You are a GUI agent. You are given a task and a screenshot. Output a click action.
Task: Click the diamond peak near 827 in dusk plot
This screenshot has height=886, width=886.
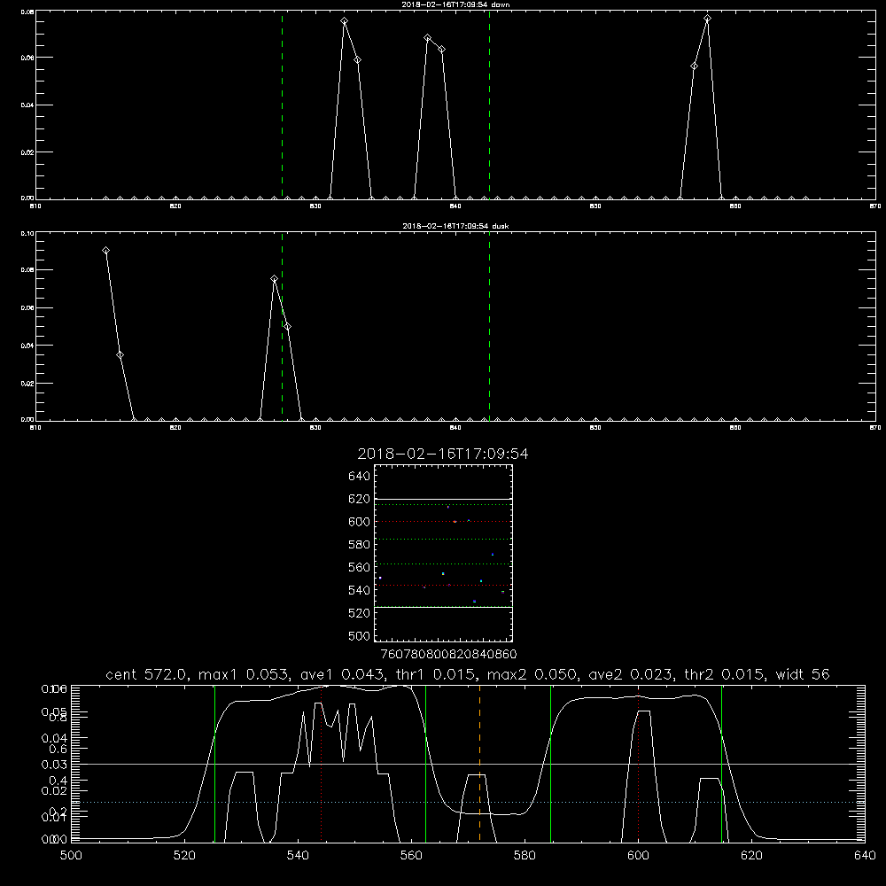pyautogui.click(x=274, y=278)
